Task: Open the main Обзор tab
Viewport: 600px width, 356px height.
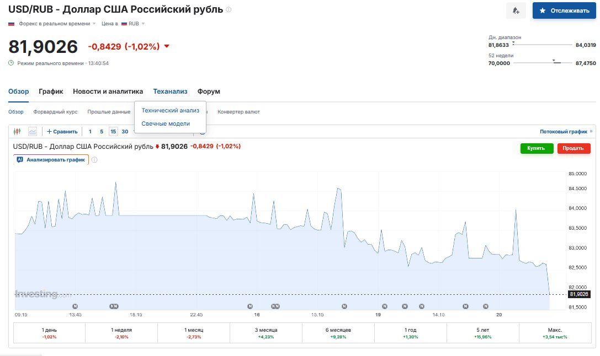Action: point(18,91)
